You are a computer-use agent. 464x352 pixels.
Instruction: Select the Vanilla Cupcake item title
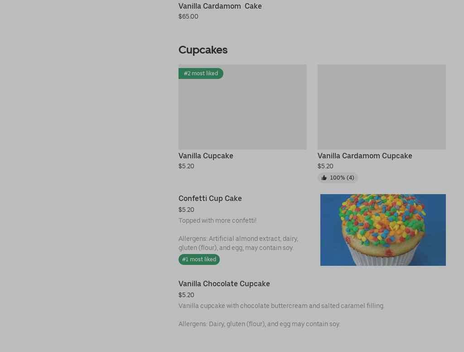point(206,156)
